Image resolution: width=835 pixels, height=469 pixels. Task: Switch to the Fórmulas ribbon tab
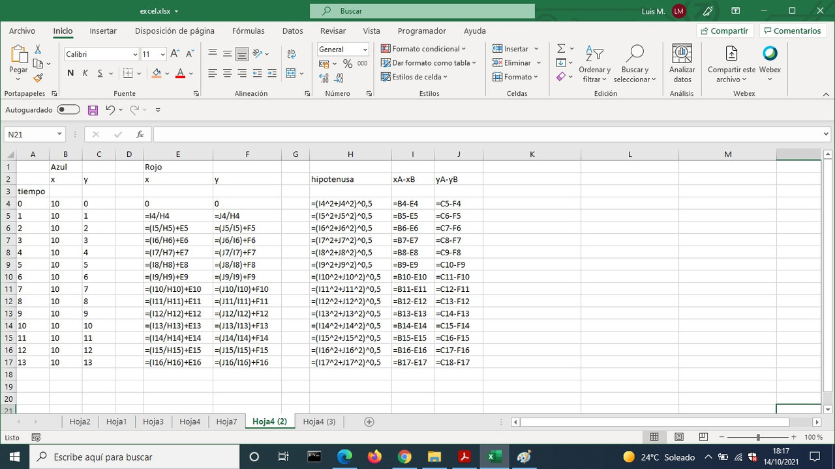(248, 31)
